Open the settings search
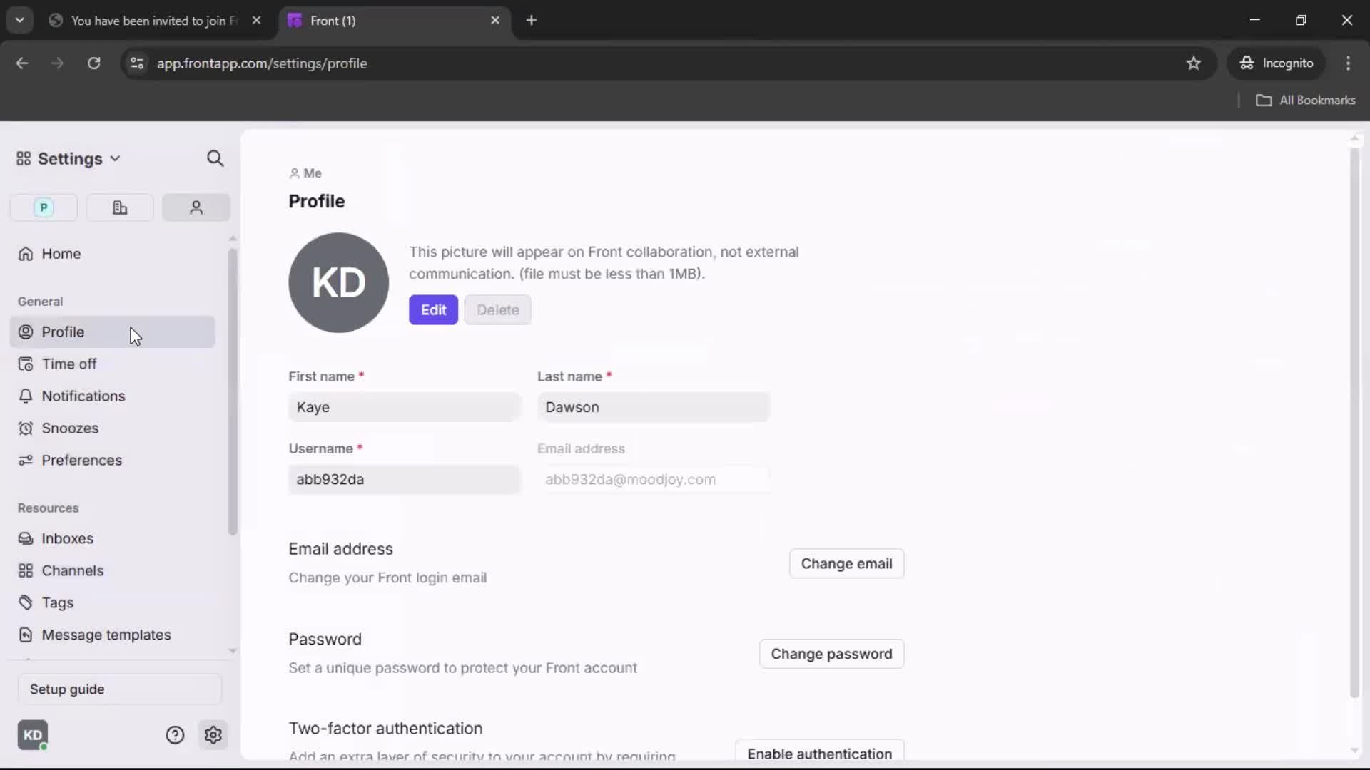Viewport: 1370px width, 770px height. [x=215, y=158]
